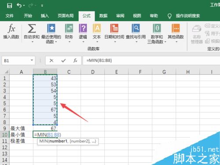The width and height of the screenshot is (220, 165).
Task: Open the 日期和时间 functions icon
Action: point(114,28)
